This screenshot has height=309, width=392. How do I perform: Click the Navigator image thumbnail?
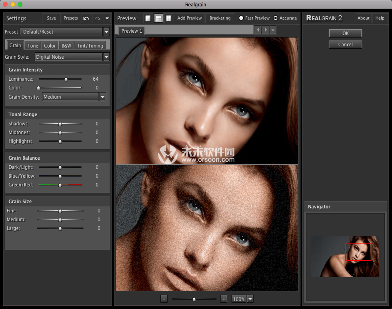[345, 257]
